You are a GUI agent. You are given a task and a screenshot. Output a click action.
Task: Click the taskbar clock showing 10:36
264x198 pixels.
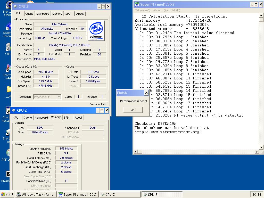tap(257, 194)
